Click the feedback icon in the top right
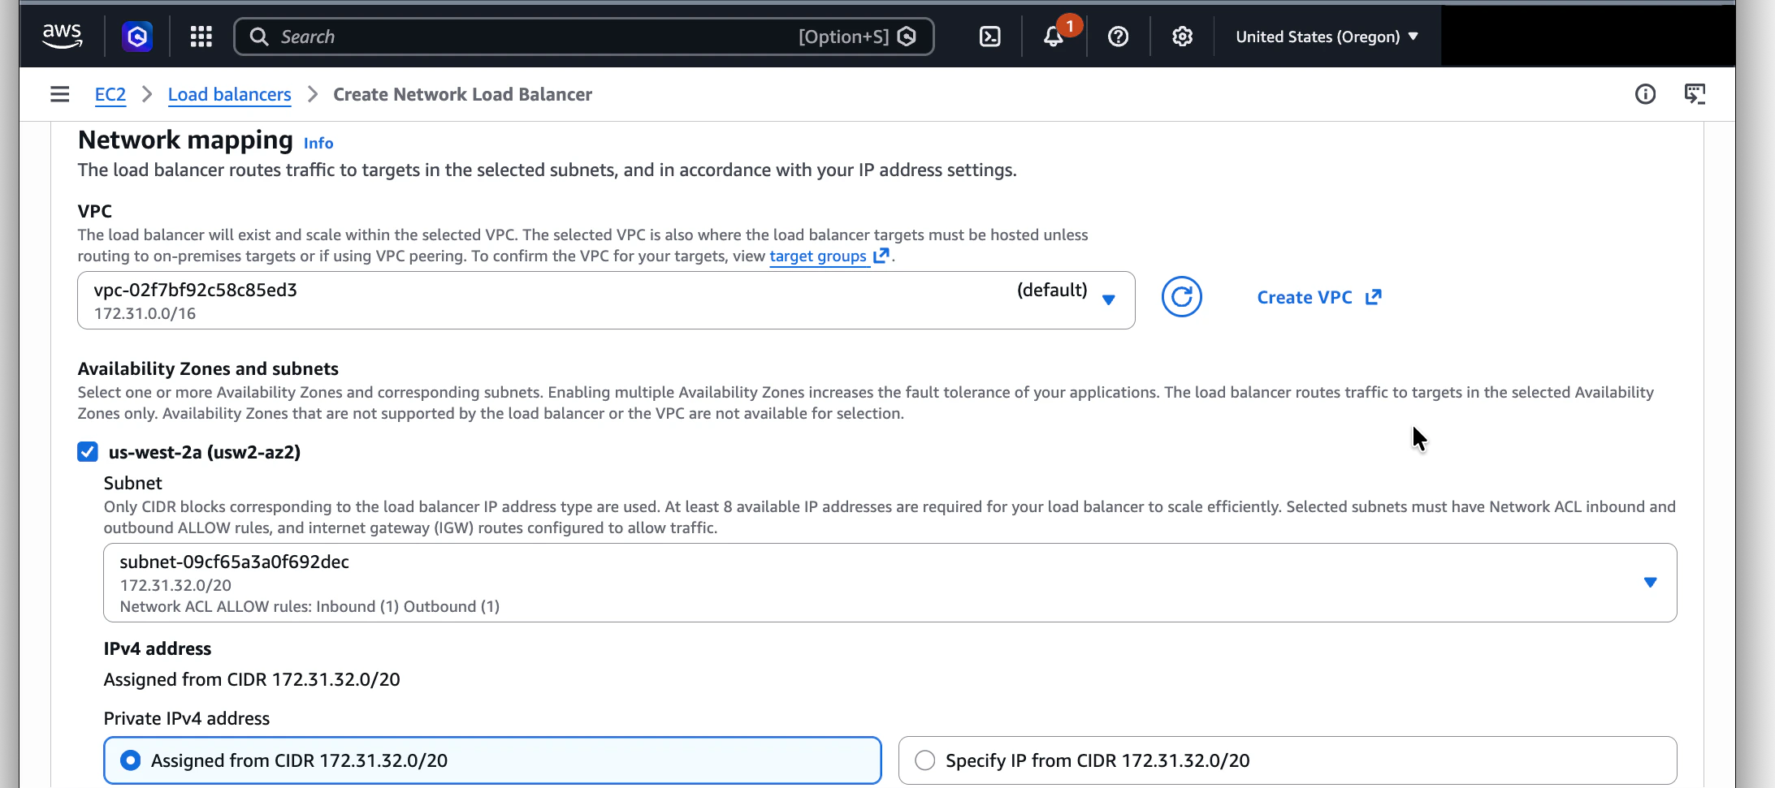The height and width of the screenshot is (788, 1775). [x=1695, y=94]
